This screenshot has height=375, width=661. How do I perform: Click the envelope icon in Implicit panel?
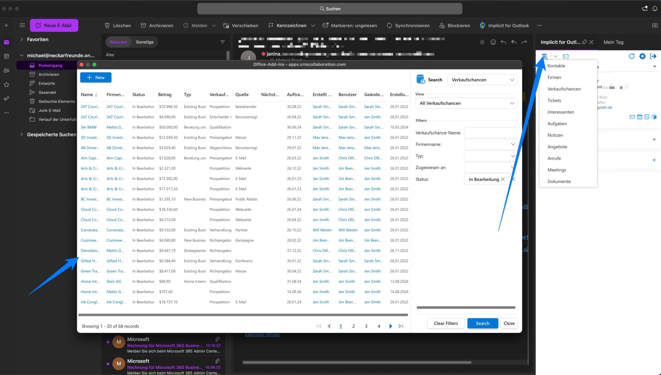click(x=566, y=56)
